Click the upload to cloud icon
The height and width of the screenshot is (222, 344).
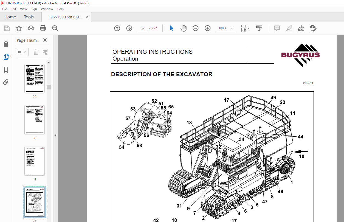[x=31, y=28]
